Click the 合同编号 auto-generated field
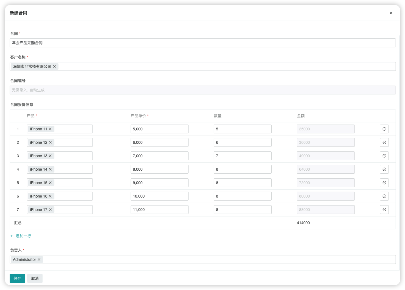This screenshot has height=290, width=405. (x=203, y=90)
